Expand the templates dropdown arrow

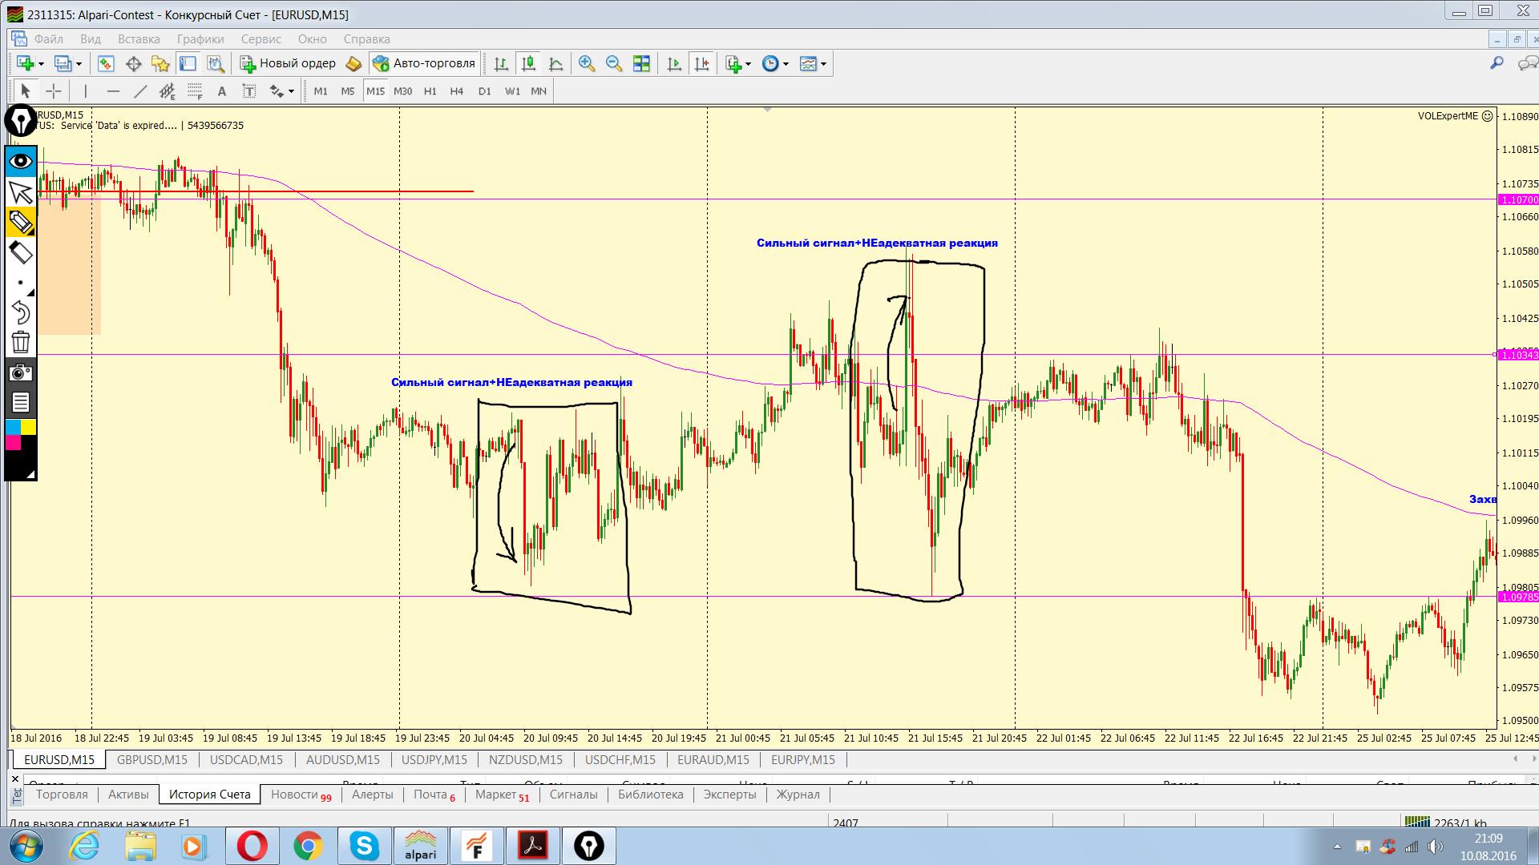[823, 64]
